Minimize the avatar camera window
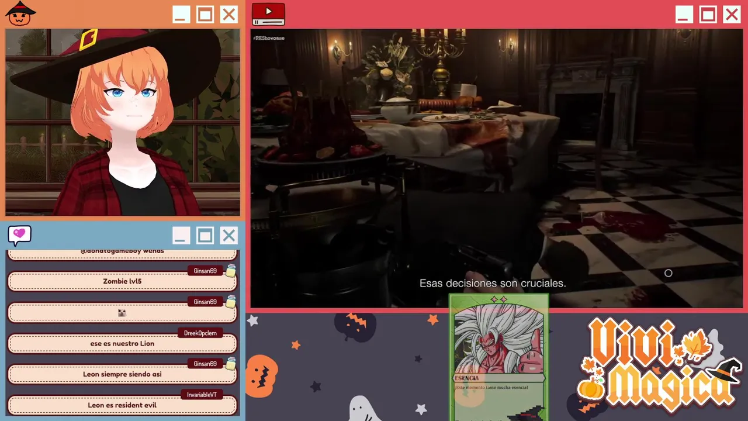This screenshot has height=421, width=748. coord(181,15)
